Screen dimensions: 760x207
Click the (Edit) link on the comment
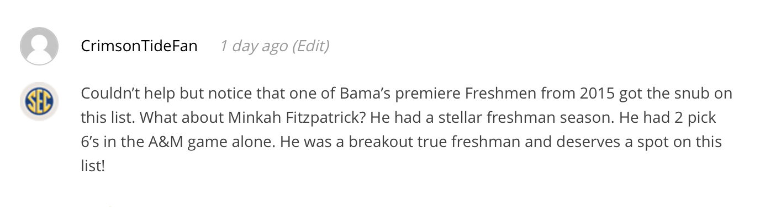[x=310, y=46]
